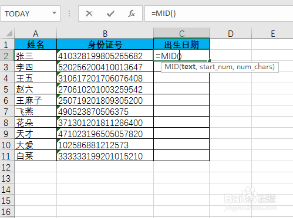This screenshot has height=218, width=293.
Task: Click the text argument in MID tooltip
Action: coord(188,67)
